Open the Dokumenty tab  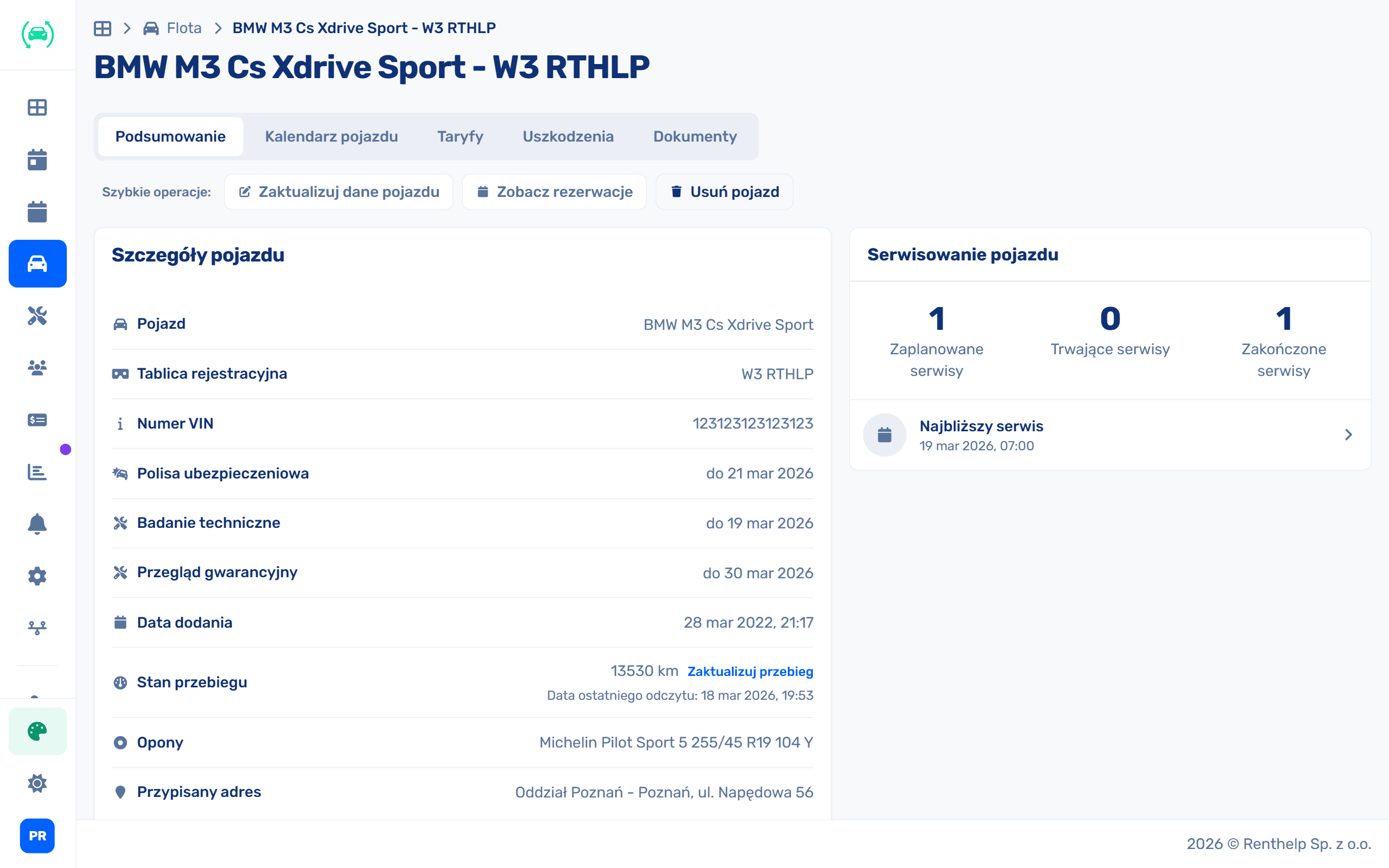point(694,137)
